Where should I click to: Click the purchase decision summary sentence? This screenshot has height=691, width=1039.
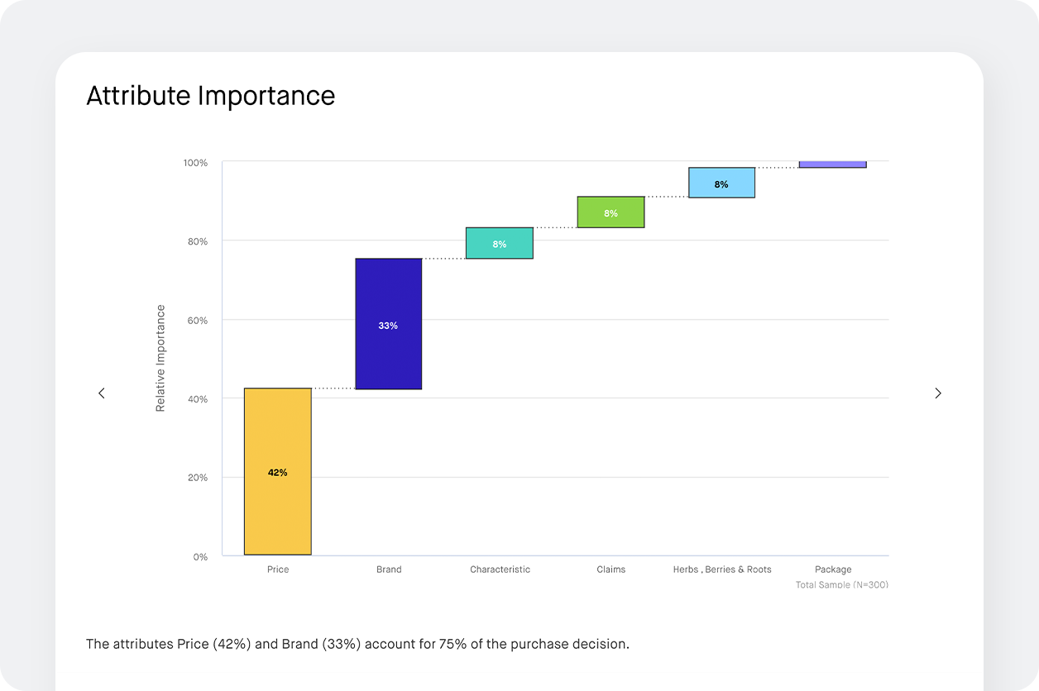pos(357,644)
